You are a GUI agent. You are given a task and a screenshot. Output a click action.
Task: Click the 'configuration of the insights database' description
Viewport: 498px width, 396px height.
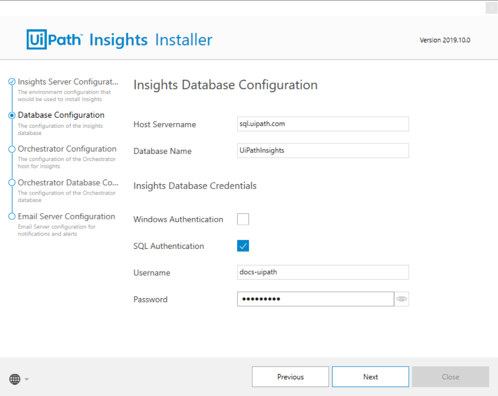tap(60, 130)
